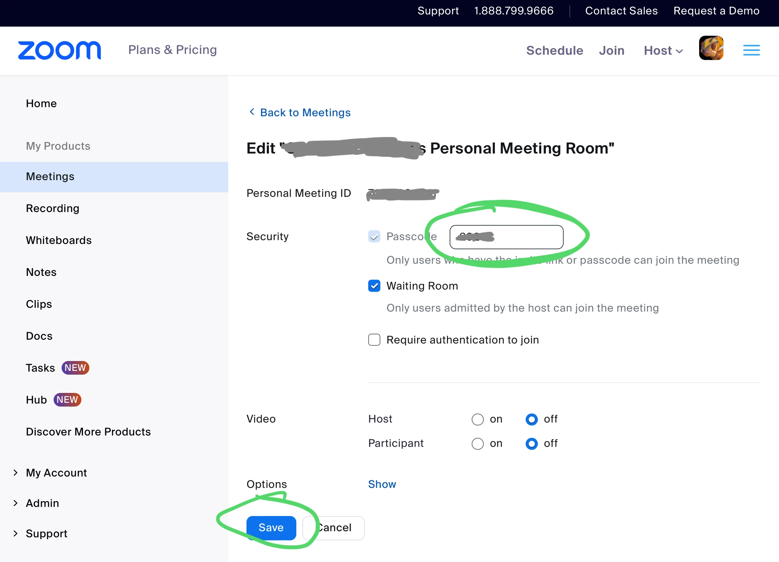Click the back chevron beside Back to Meetings
Viewport: 779px width, 562px height.
[x=251, y=112]
